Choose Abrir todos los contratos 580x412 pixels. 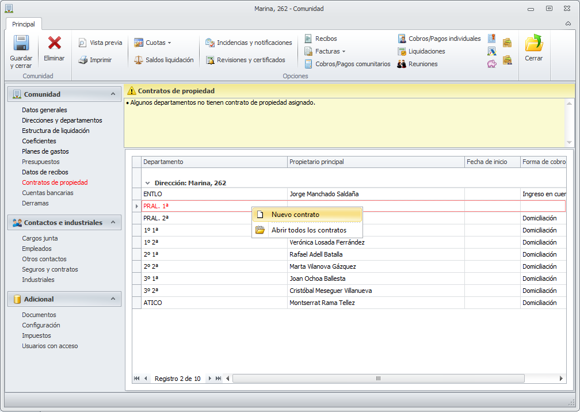(x=308, y=230)
